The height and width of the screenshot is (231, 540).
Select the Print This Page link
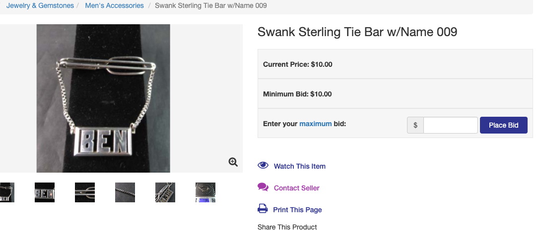click(297, 210)
